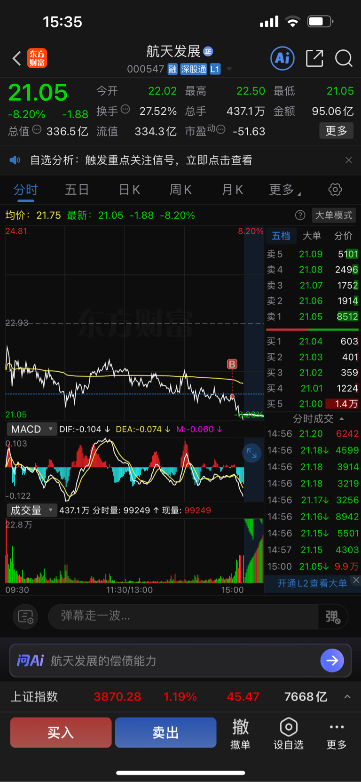The height and width of the screenshot is (782, 361).
Task: Open the info icon next to 总值
Action: coord(37,129)
